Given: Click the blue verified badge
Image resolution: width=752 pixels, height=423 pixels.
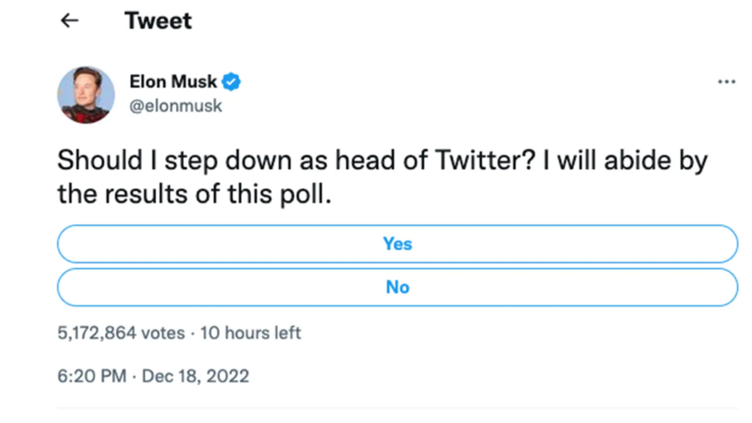Looking at the screenshot, I should click(231, 82).
